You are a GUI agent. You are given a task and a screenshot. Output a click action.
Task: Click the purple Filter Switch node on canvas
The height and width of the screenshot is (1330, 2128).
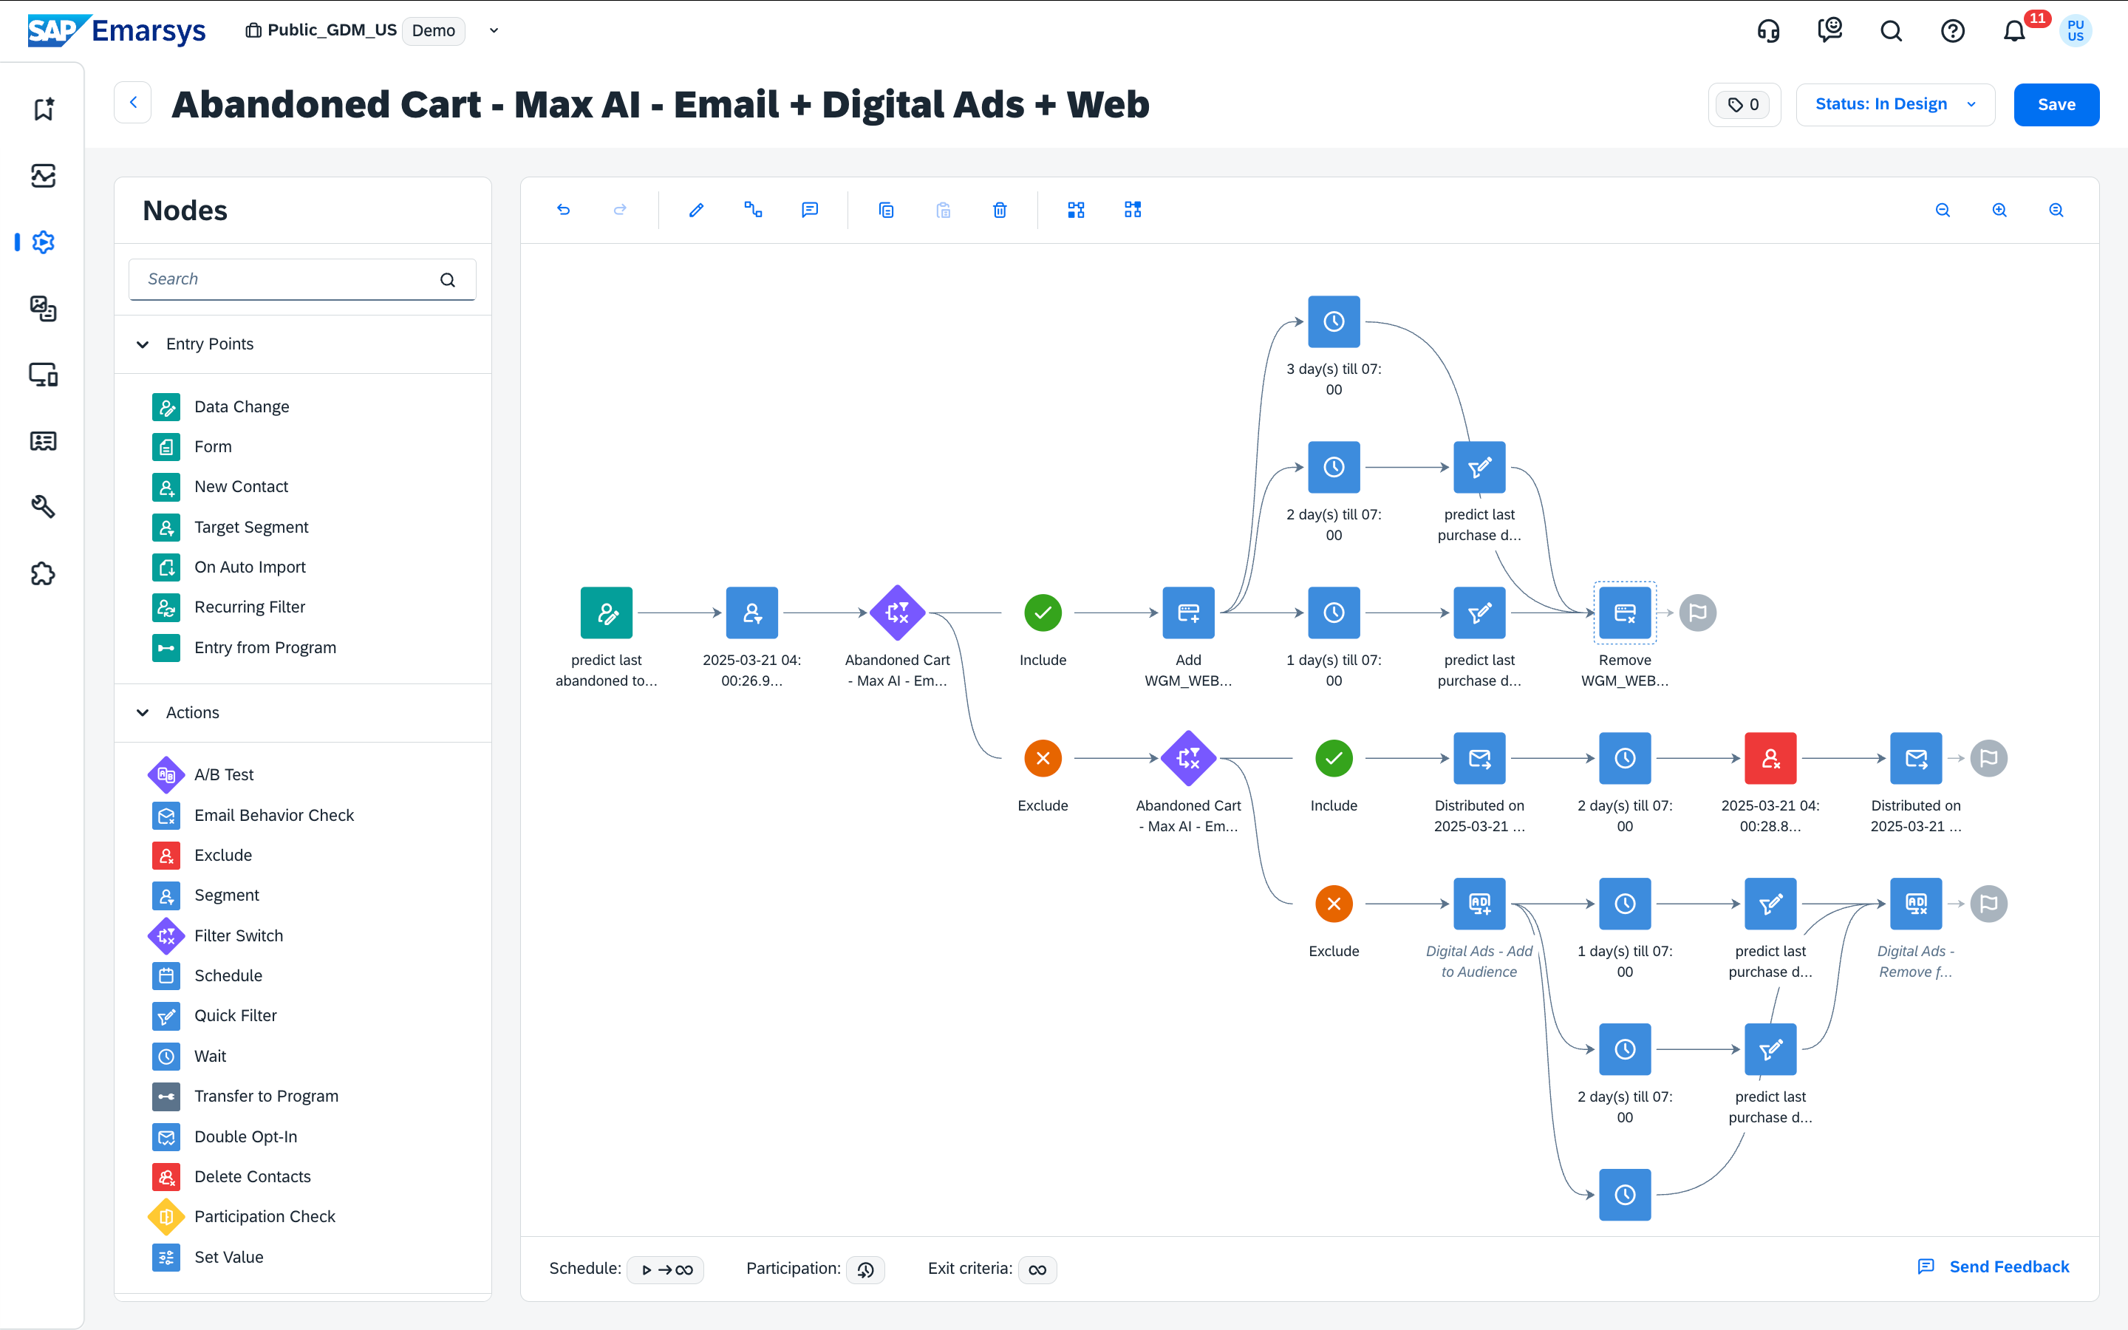click(897, 613)
